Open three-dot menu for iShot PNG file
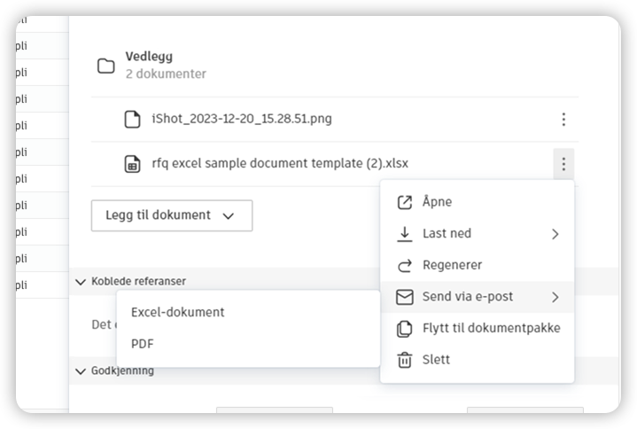Screen dimensions: 637x429 pyautogui.click(x=563, y=119)
